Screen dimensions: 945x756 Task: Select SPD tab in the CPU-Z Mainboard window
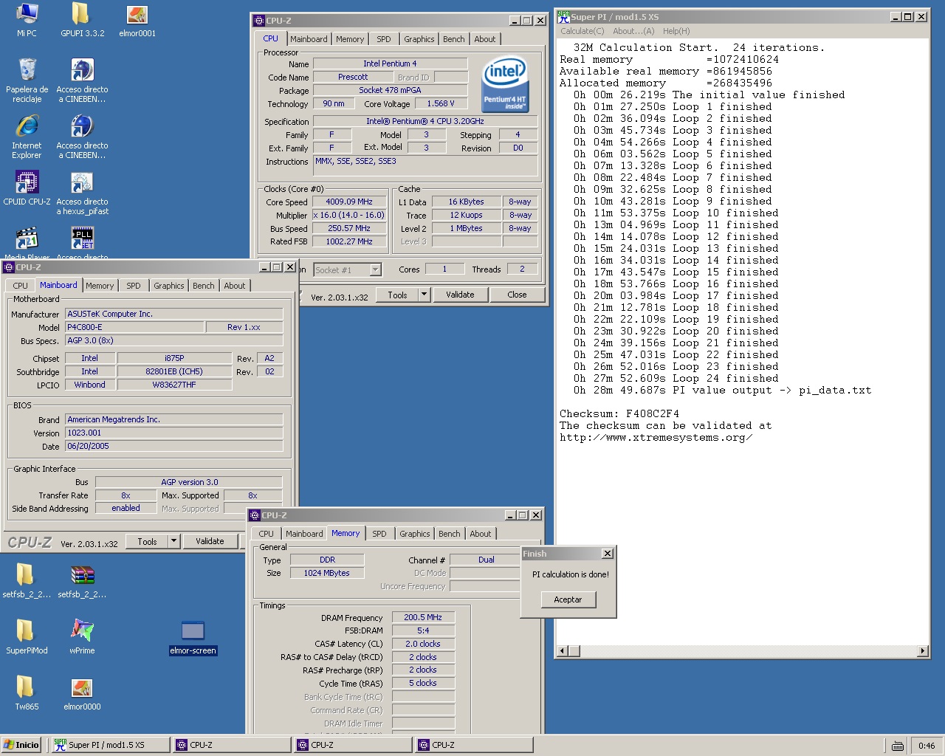(x=134, y=286)
